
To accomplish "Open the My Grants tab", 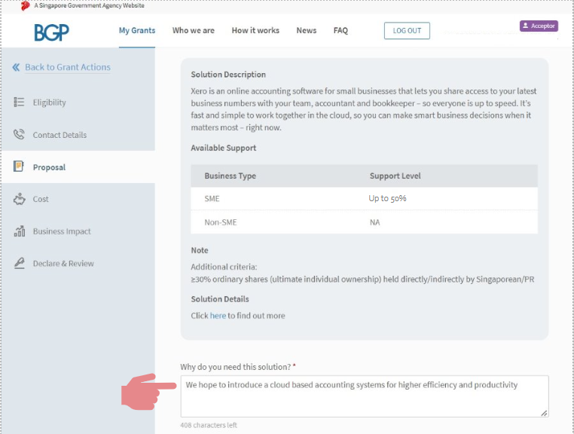I will (137, 30).
